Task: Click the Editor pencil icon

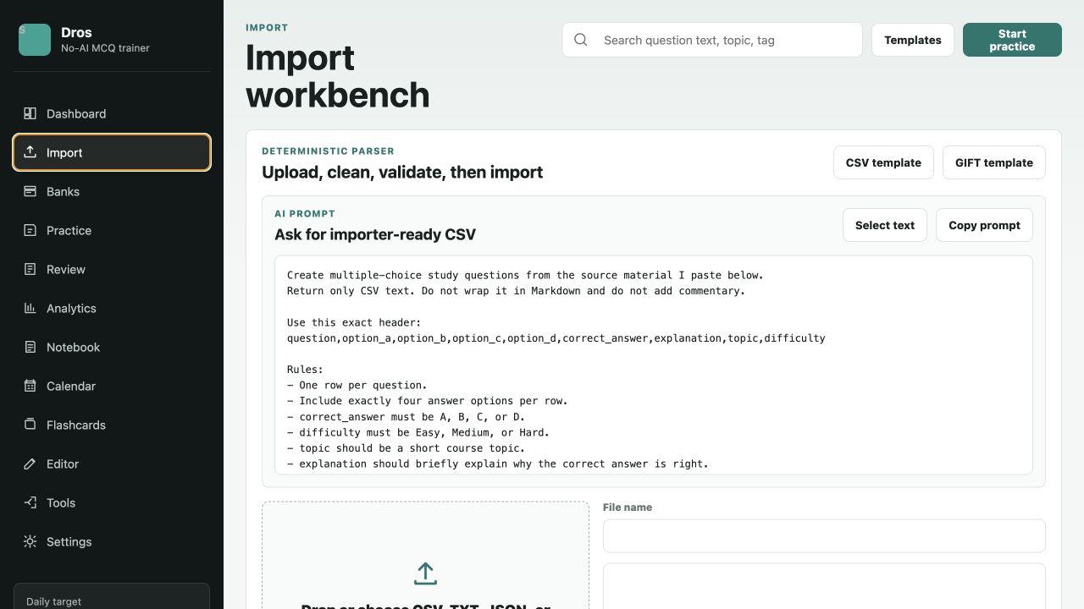Action: tap(30, 464)
